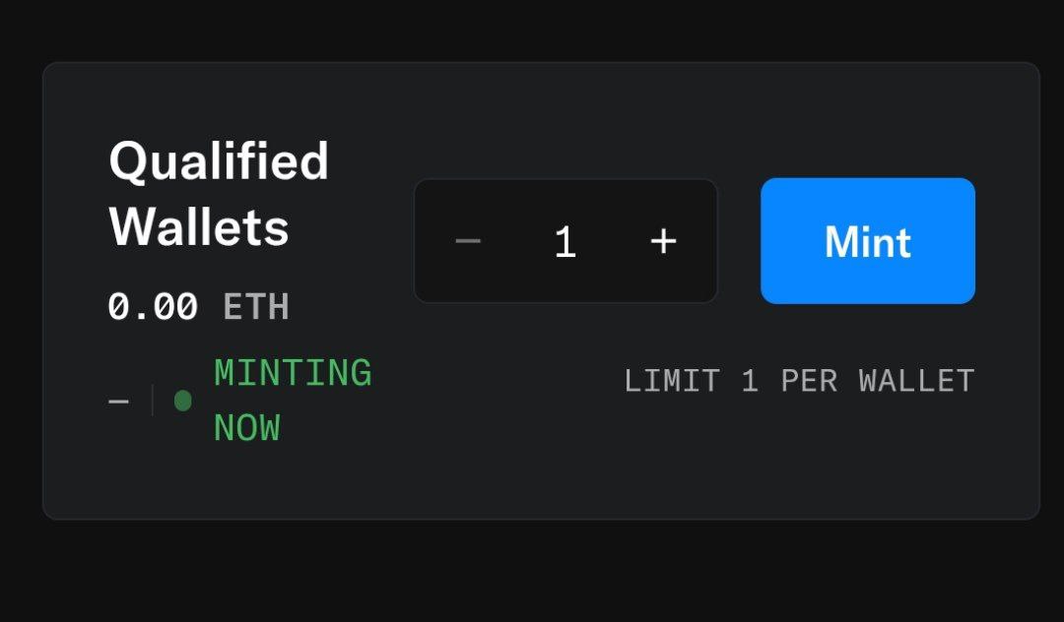Click the 0.00 price amount

[x=153, y=307]
